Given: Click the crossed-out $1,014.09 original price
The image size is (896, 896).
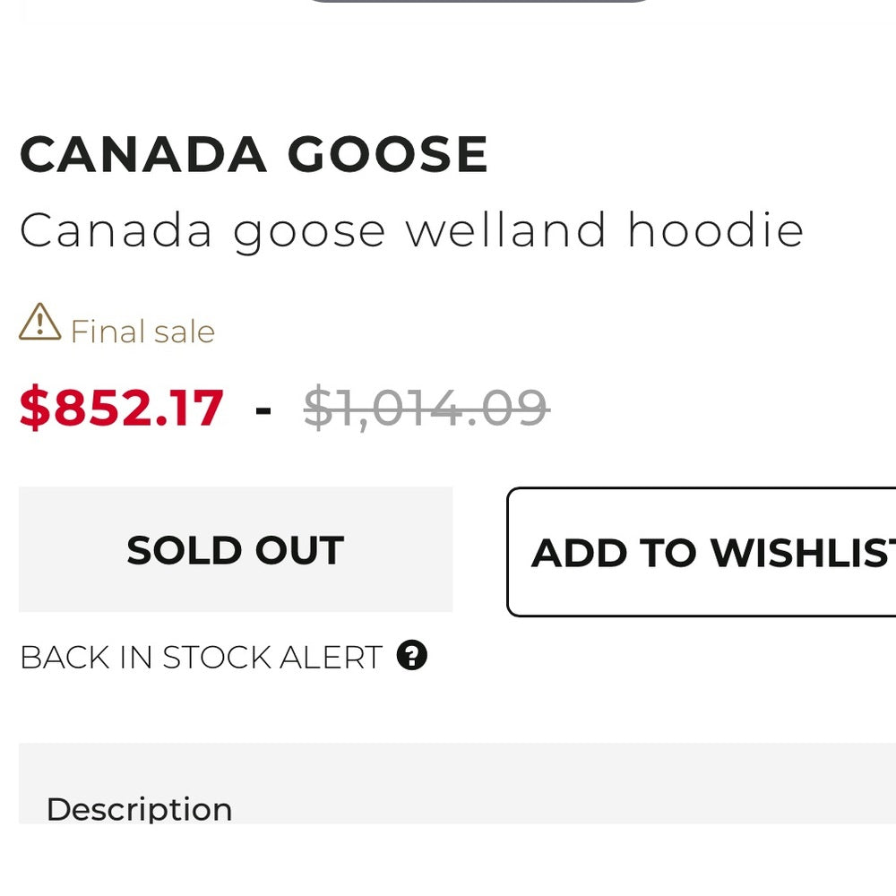Looking at the screenshot, I should tap(426, 408).
